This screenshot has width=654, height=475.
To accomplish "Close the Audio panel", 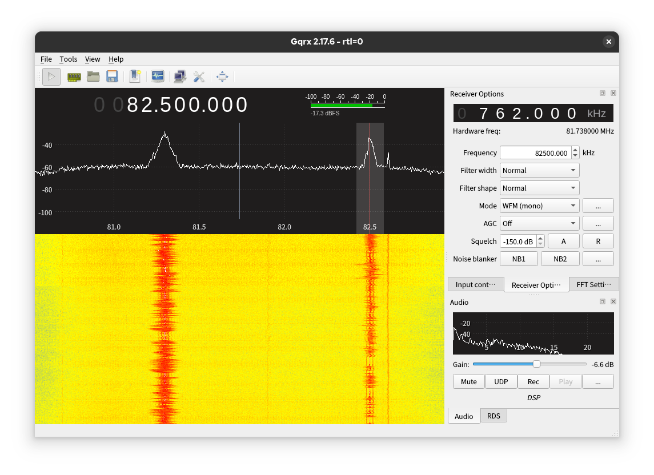I will [x=613, y=301].
